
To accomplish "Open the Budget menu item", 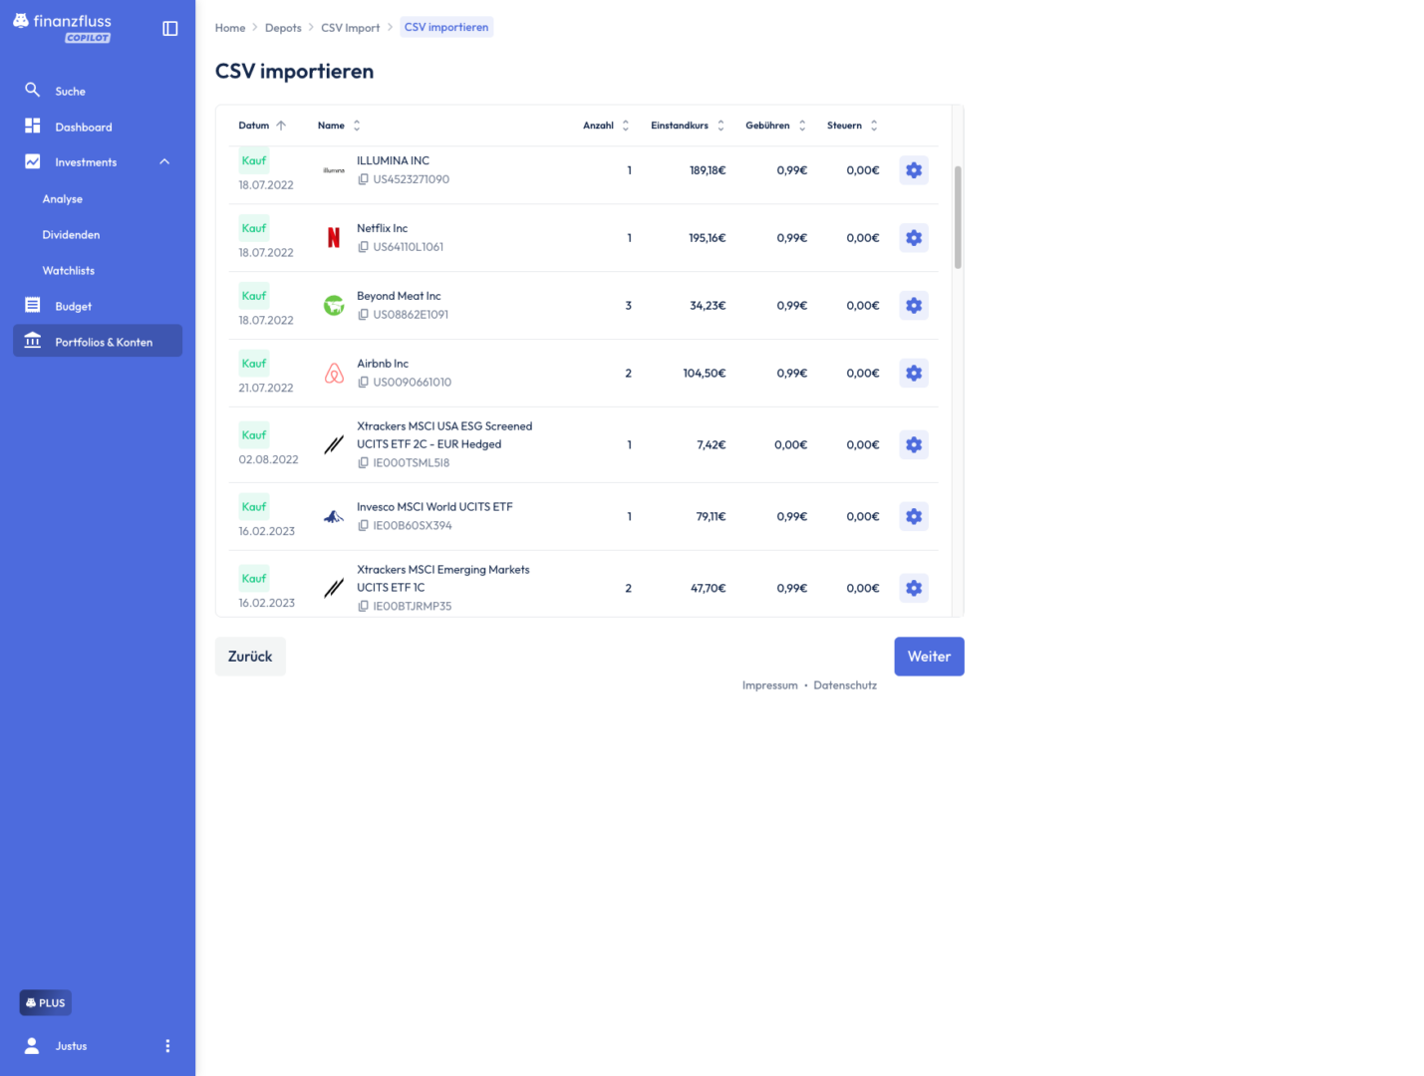I will (x=98, y=307).
